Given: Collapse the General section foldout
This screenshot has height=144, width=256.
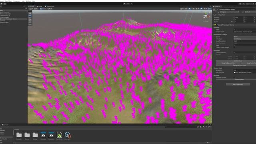Looking at the screenshot, I should pyautogui.click(x=213, y=28).
